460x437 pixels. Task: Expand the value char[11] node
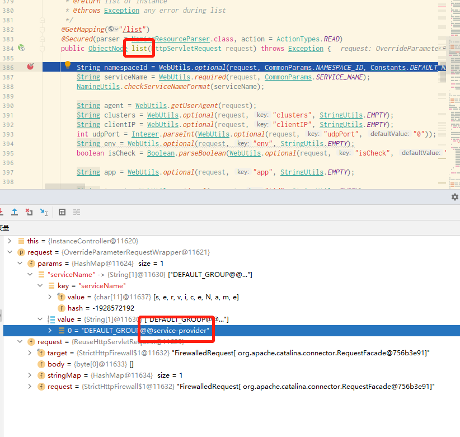click(50, 297)
